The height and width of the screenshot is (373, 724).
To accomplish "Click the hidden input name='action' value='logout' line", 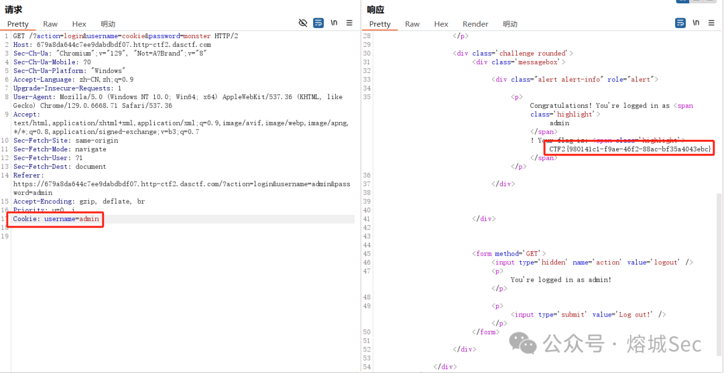I will tap(593, 263).
